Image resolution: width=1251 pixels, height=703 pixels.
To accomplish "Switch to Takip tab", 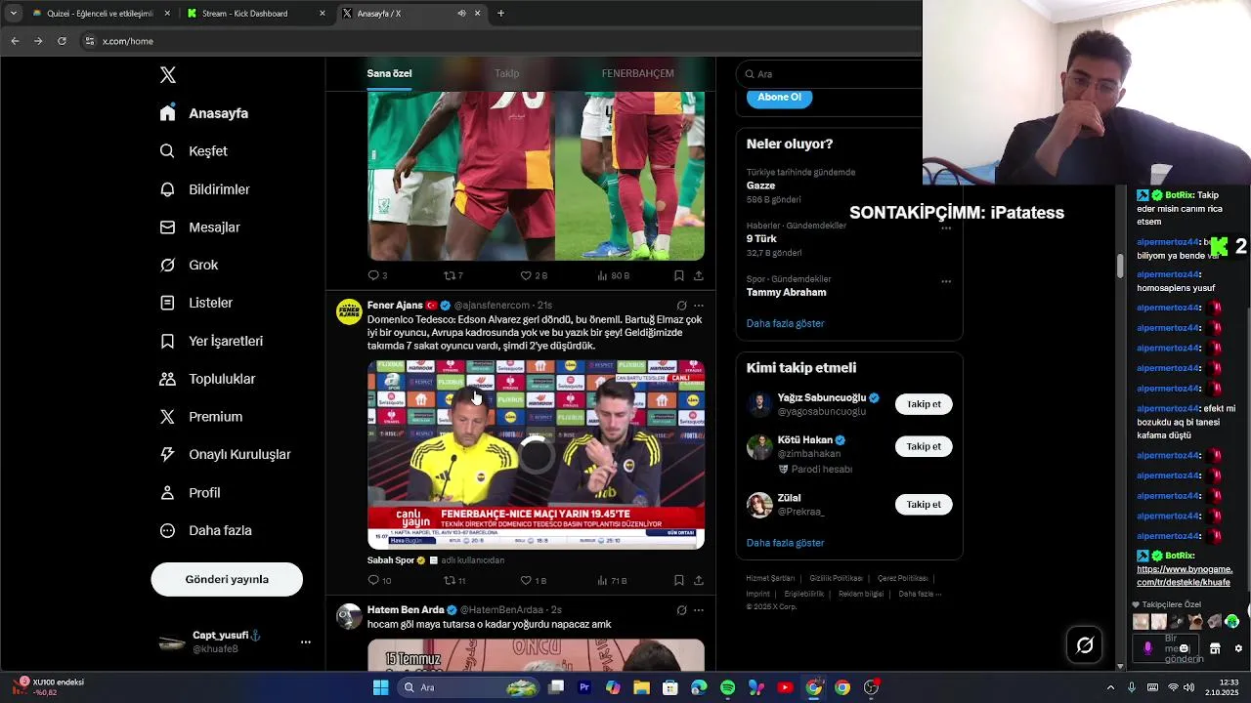I will pyautogui.click(x=506, y=73).
